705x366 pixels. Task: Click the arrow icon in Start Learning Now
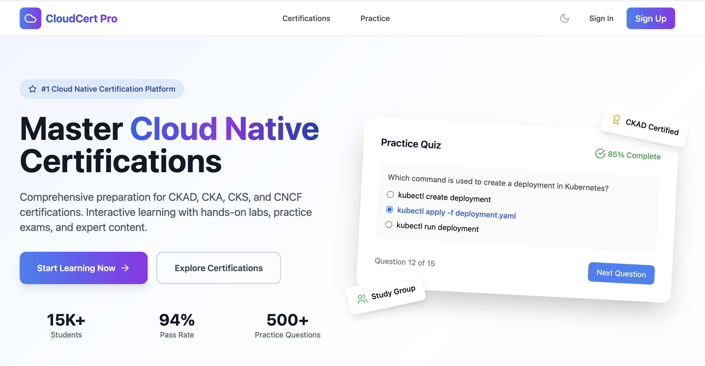[x=125, y=268]
